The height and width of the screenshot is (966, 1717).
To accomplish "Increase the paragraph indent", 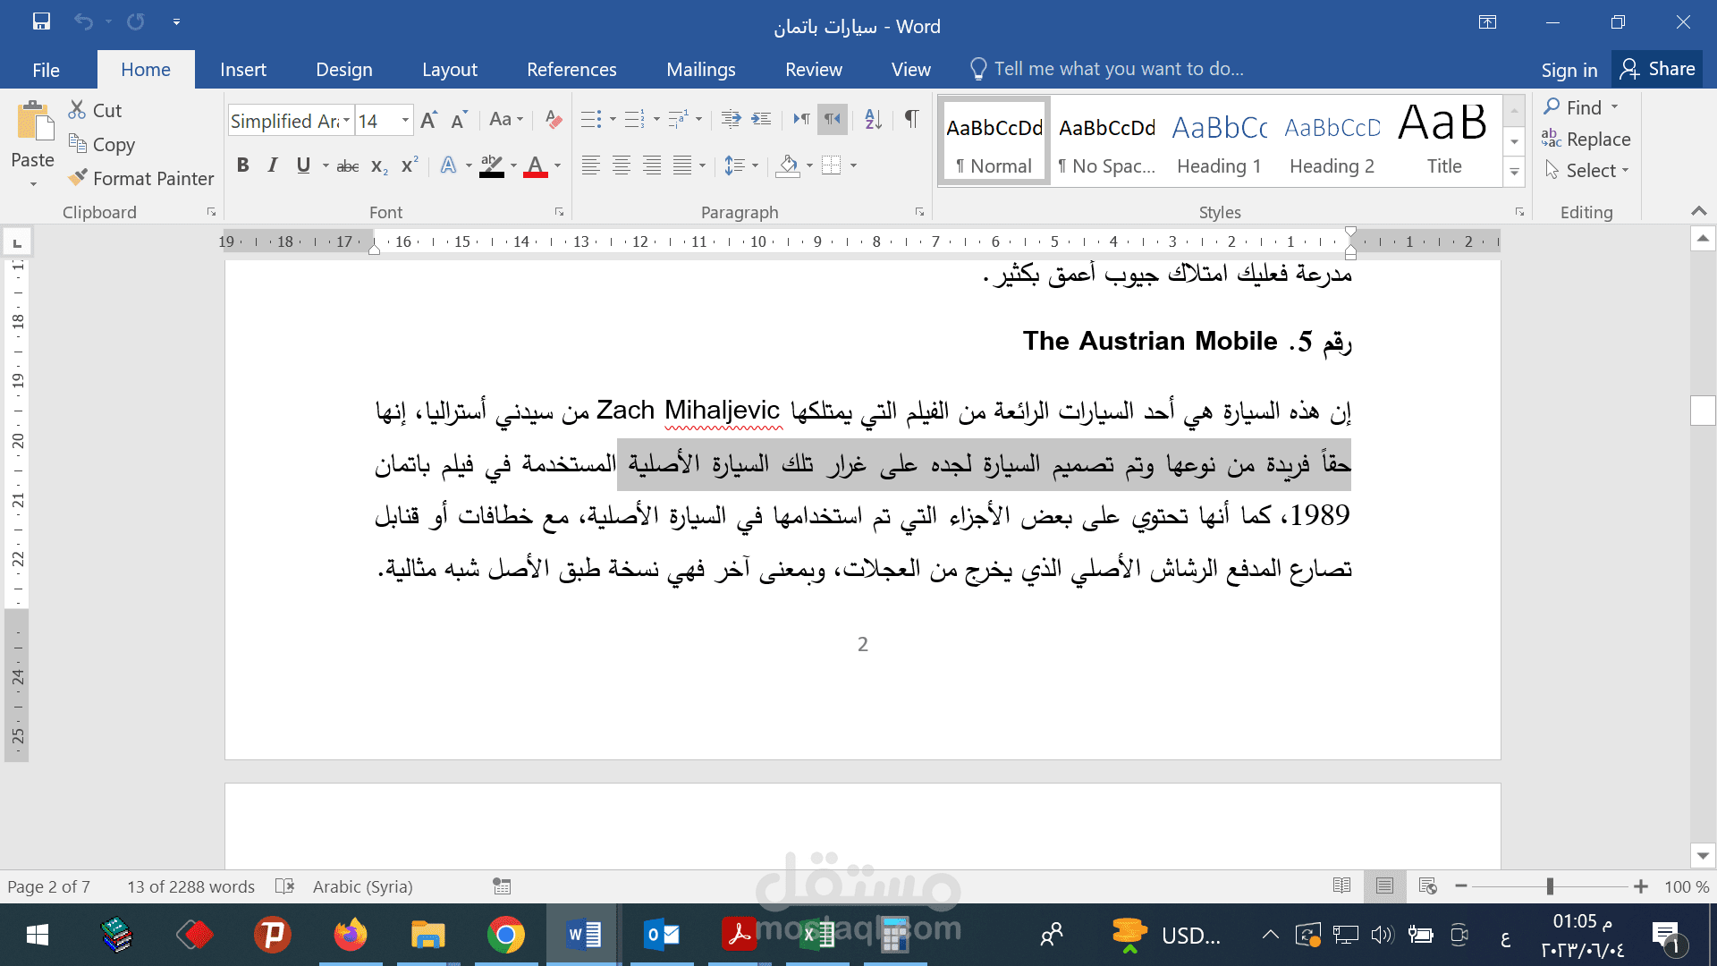I will coord(761,119).
